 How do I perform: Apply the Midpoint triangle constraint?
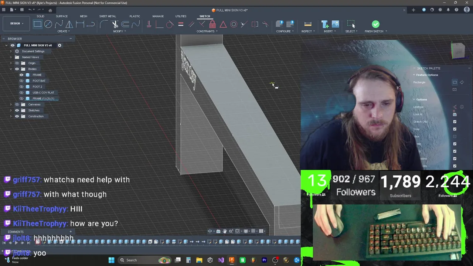pyautogui.click(x=223, y=24)
